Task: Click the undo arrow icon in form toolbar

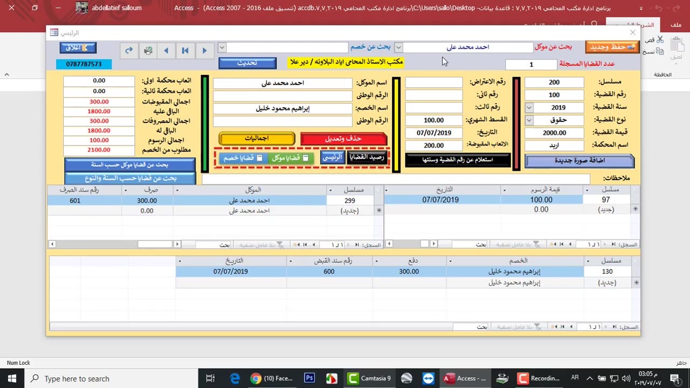Action: 129,50
